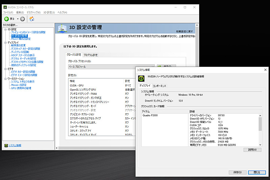
Task: Collapse the ビデオ tree node
Action: [x=5, y=69]
